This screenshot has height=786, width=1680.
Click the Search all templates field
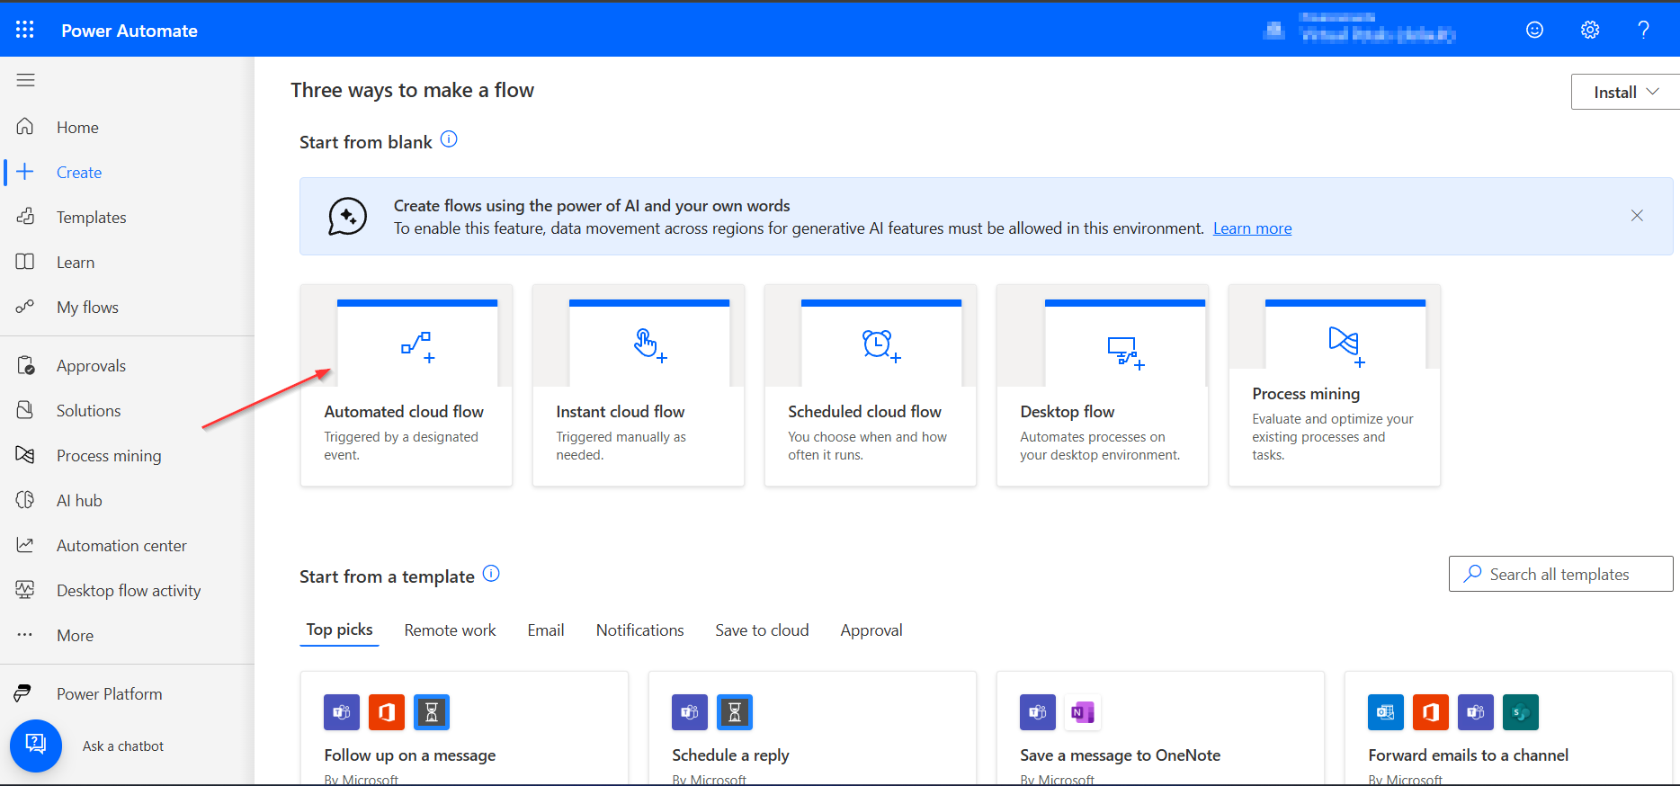pos(1560,574)
